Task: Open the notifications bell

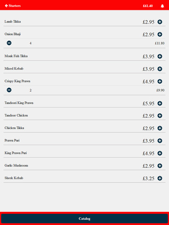Action: (162, 6)
